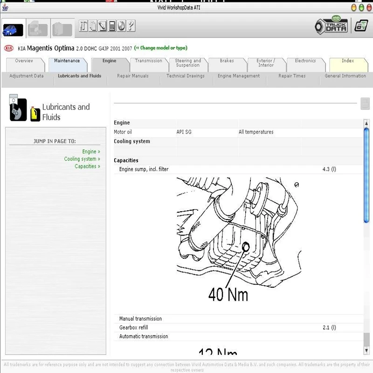Open the Brakes tab
This screenshot has width=373, height=373.
click(x=227, y=61)
